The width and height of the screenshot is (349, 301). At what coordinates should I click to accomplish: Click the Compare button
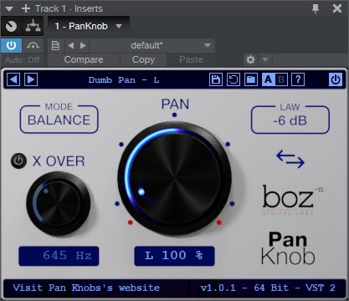coord(84,59)
